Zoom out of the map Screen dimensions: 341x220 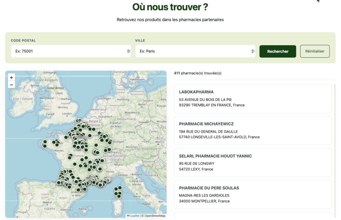click(x=12, y=85)
